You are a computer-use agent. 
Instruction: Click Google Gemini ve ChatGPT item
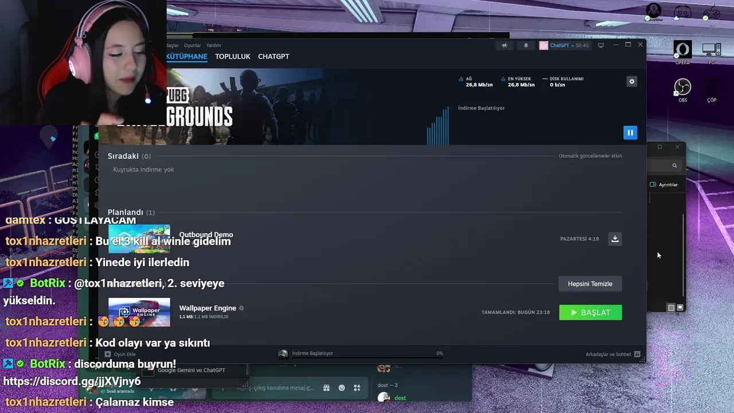click(x=192, y=371)
